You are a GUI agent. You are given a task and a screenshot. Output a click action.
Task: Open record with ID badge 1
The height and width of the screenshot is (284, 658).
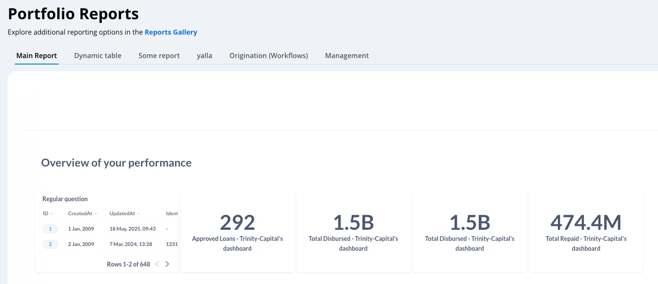[x=50, y=229]
